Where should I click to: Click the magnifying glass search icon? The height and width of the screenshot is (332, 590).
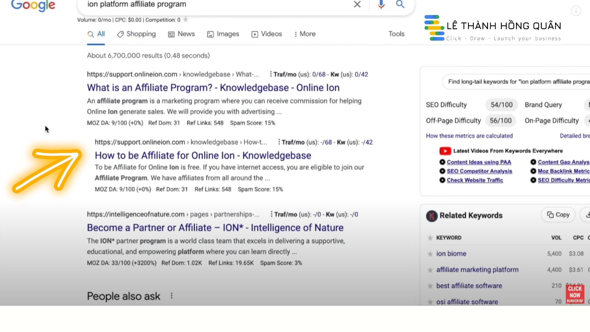(400, 5)
